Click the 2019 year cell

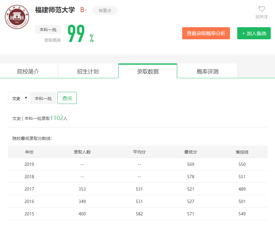pyautogui.click(x=29, y=164)
